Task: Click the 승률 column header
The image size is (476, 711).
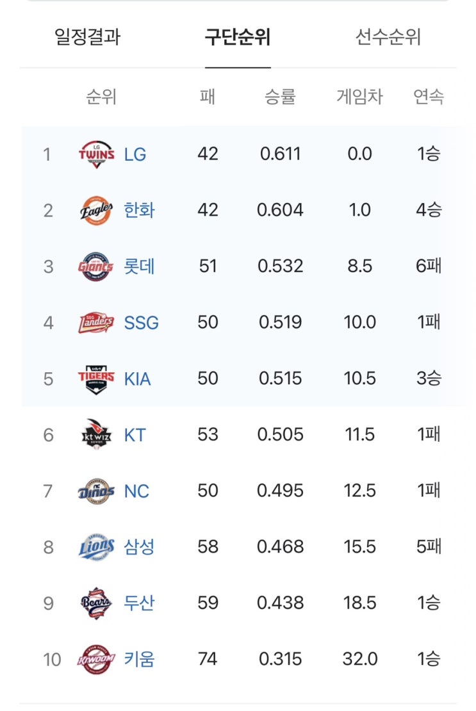Action: click(280, 97)
